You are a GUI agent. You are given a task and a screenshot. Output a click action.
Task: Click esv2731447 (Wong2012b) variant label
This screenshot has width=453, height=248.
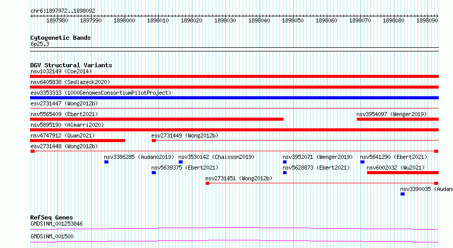click(64, 103)
